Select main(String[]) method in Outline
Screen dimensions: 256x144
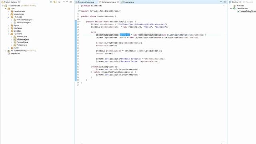[248, 11]
